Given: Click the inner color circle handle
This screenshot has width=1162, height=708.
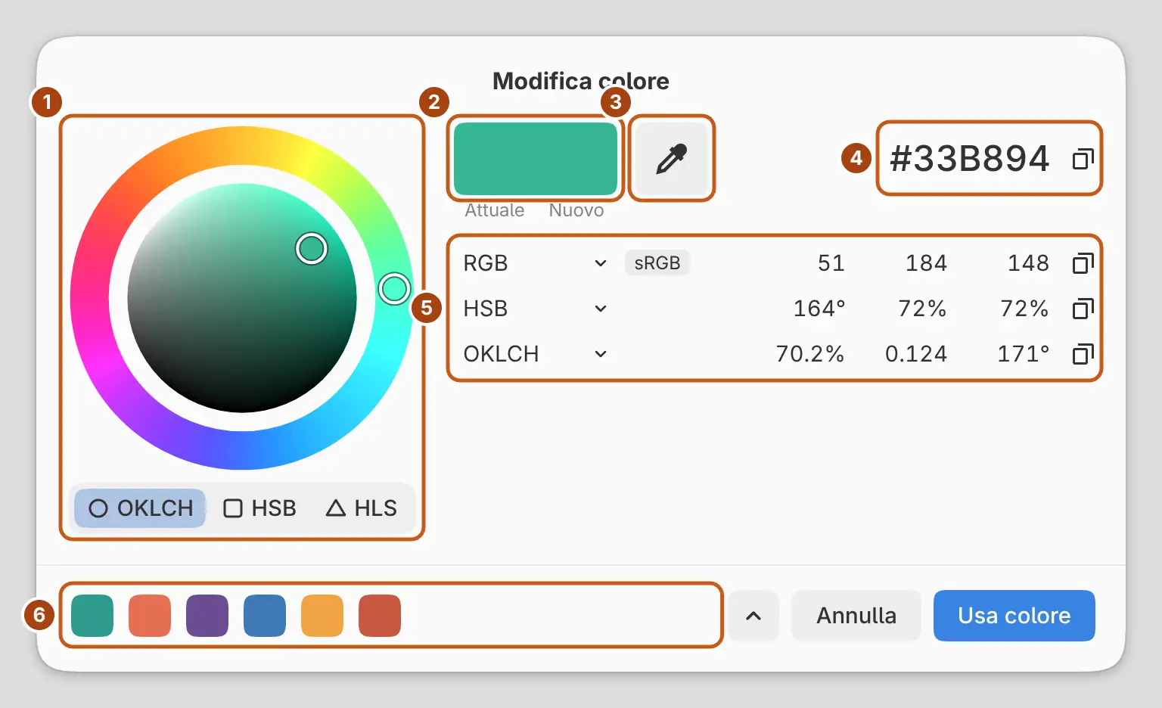Looking at the screenshot, I should click(x=311, y=248).
